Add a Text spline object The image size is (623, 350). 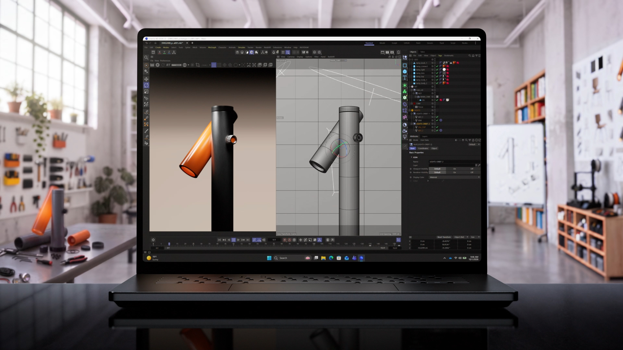click(x=405, y=78)
